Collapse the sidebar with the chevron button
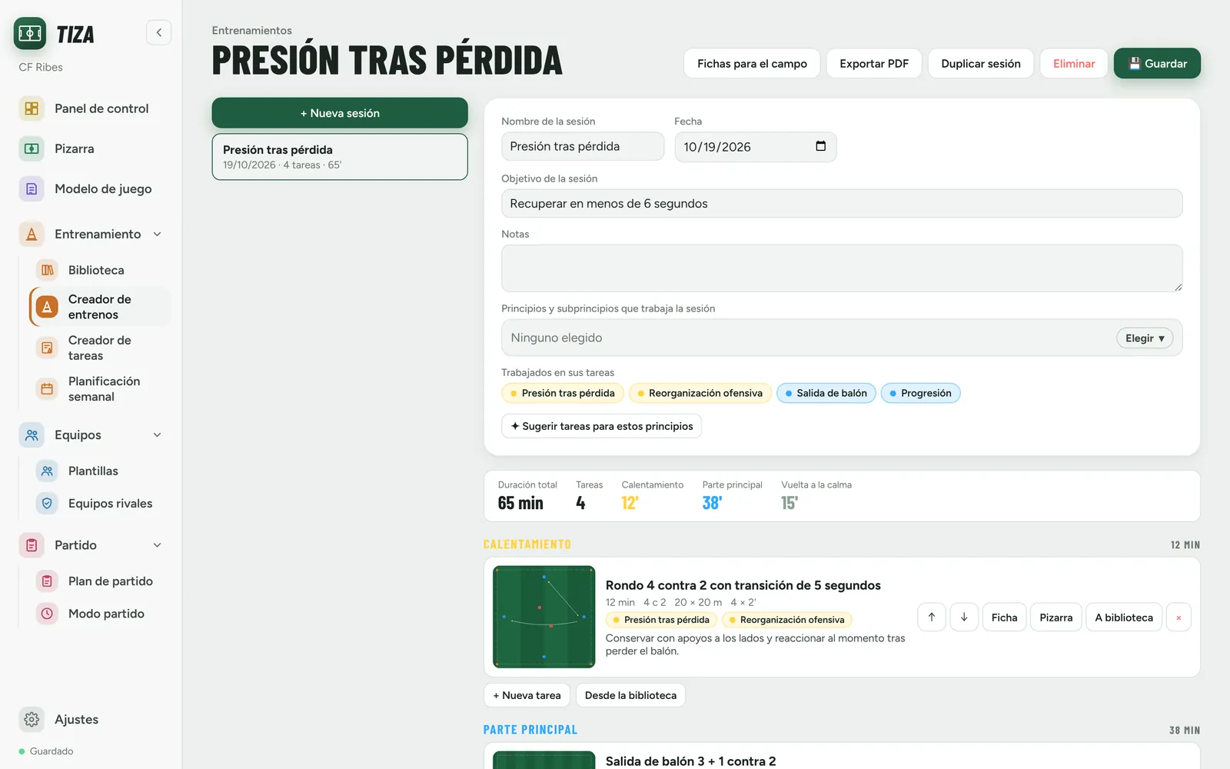Image resolution: width=1230 pixels, height=769 pixels. tap(158, 32)
